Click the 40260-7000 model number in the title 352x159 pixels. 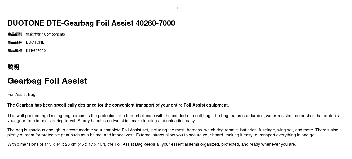click(x=155, y=23)
